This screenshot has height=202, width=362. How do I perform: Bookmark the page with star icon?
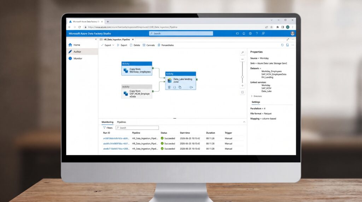pos(271,27)
